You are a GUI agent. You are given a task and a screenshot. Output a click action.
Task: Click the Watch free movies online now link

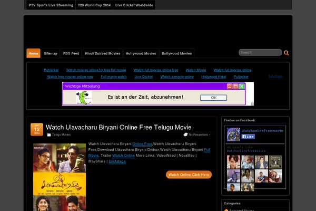tap(70, 76)
